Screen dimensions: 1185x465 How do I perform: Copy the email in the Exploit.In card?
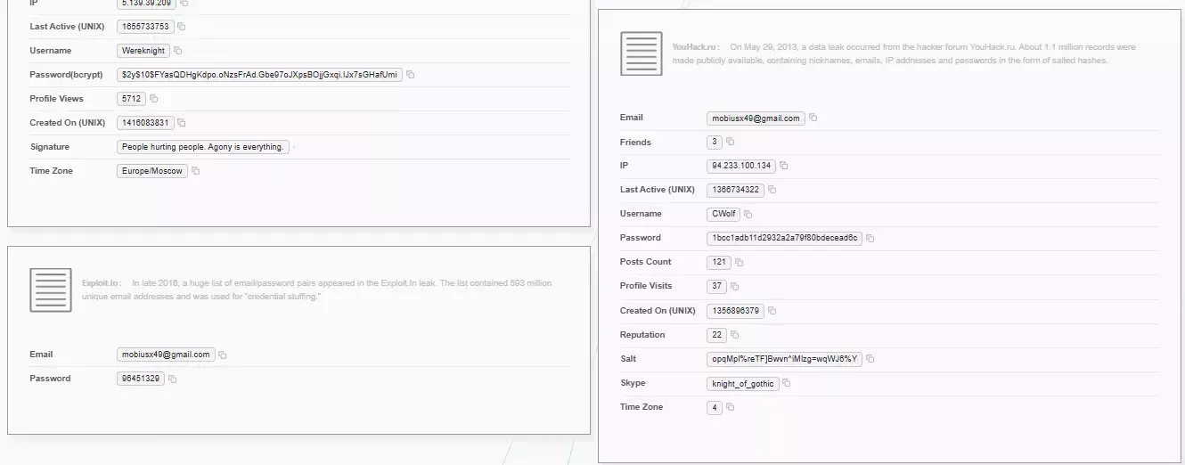(x=223, y=355)
